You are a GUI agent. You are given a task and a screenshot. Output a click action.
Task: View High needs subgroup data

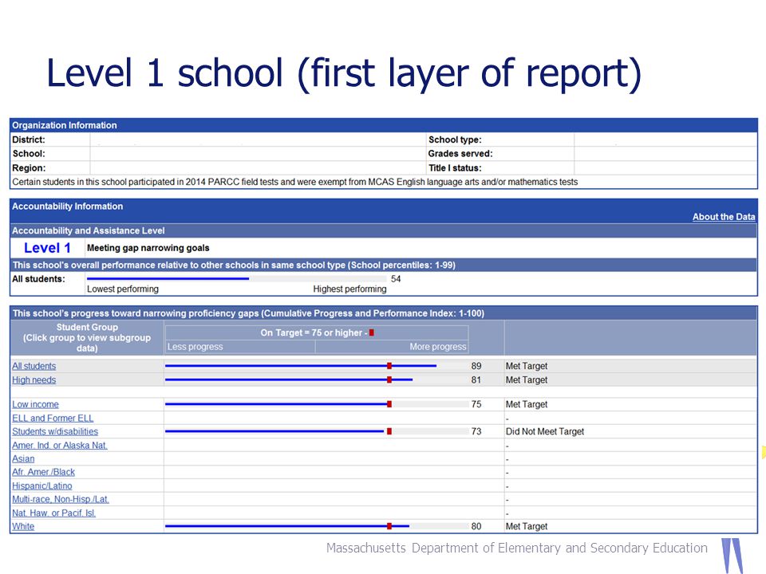click(x=34, y=379)
